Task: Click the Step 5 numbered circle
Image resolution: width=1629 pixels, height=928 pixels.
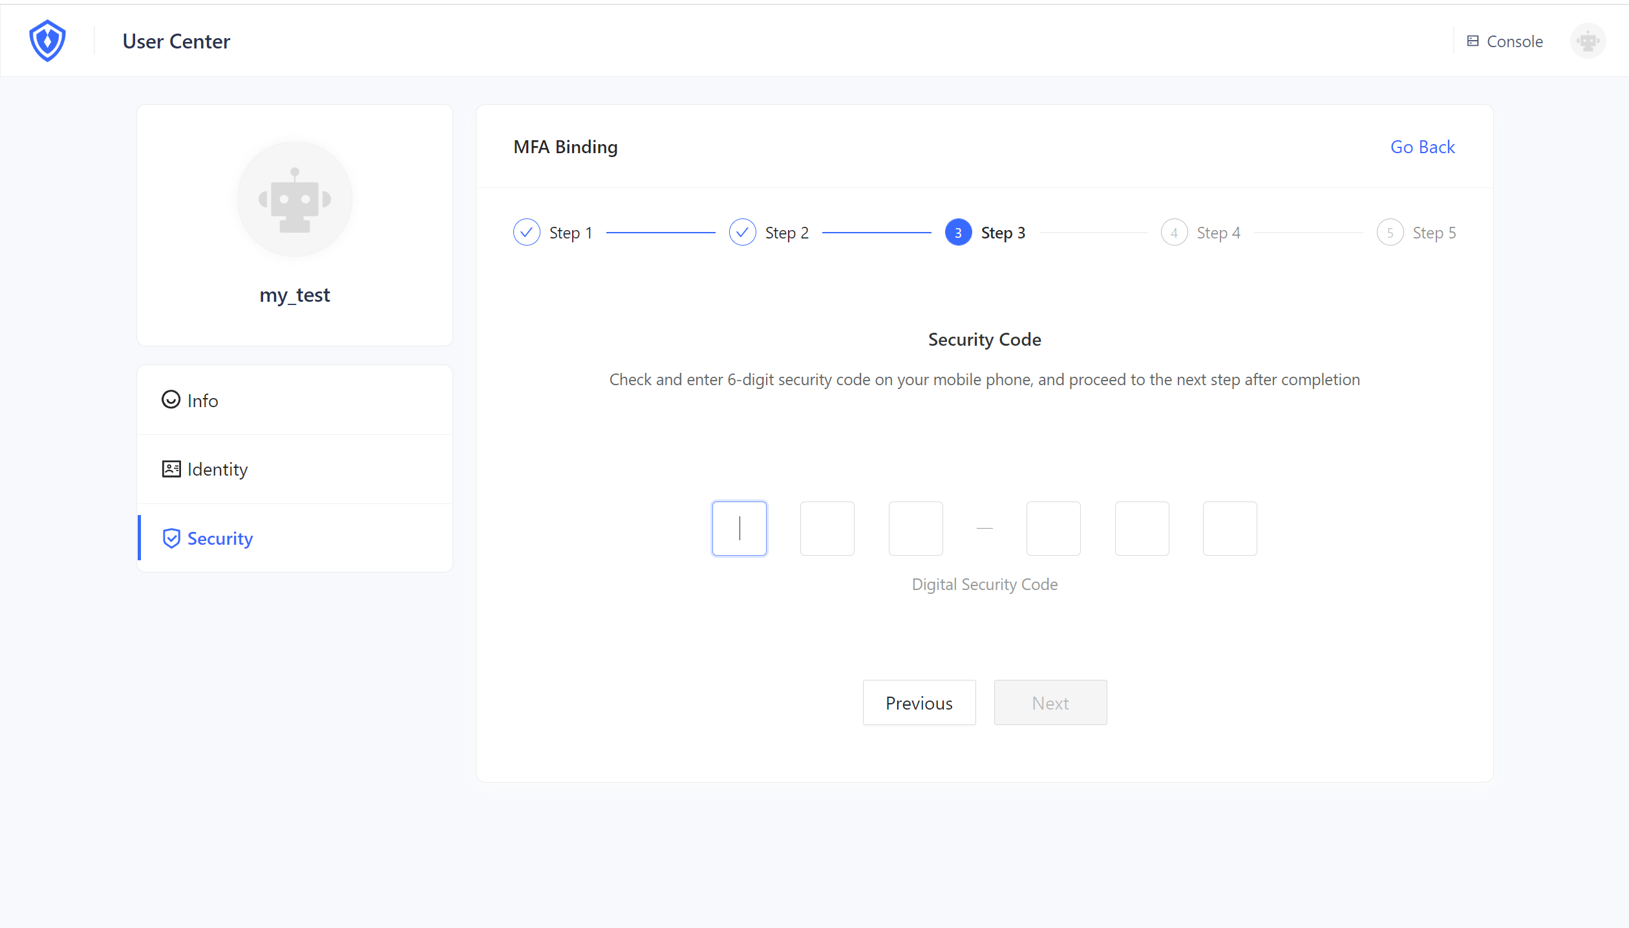Action: (1390, 233)
